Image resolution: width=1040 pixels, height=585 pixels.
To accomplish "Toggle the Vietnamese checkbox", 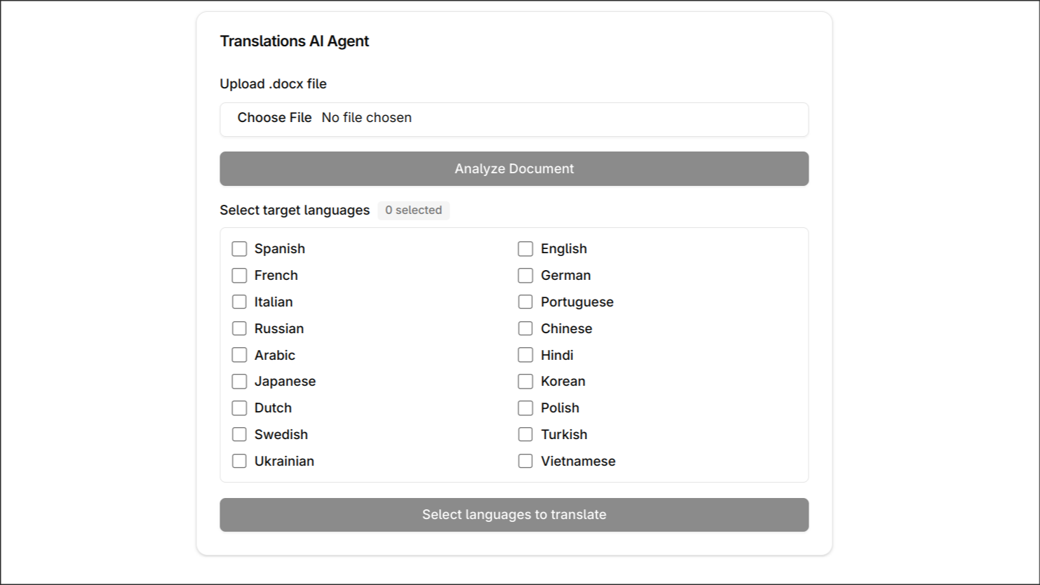I will 525,462.
